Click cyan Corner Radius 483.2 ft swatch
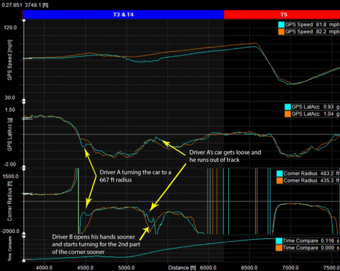Image resolution: width=340 pixels, height=271 pixels. click(279, 173)
